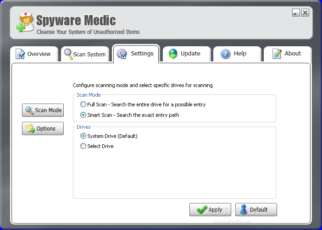Click the 'Drives' group label
Screen dimensions: 322x230
[x=83, y=127]
